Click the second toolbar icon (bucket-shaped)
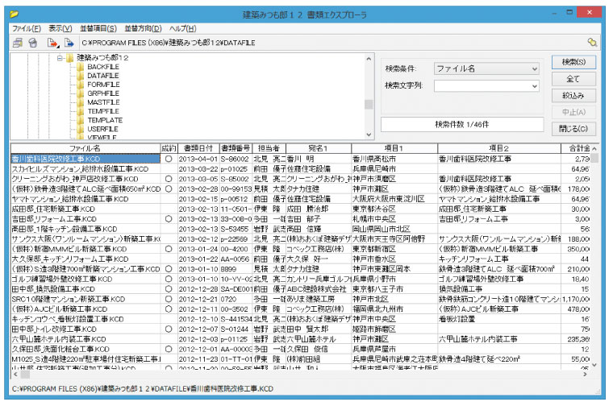The image size is (613, 406). tap(33, 43)
